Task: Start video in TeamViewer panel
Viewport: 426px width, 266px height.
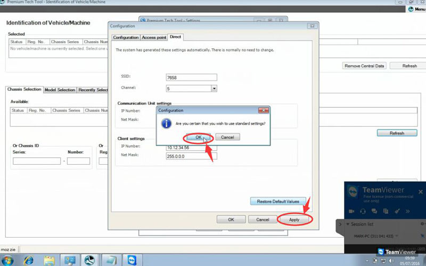Action: [x=351, y=211]
